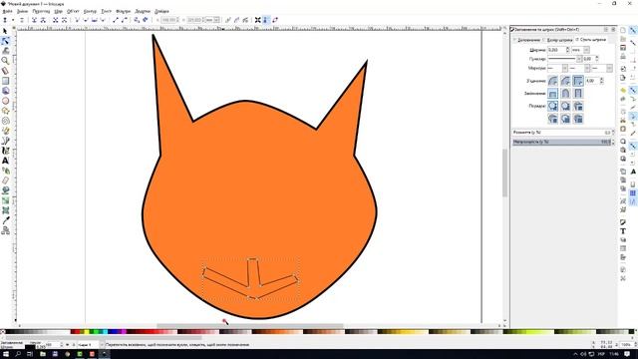Select the Node edit tool
This screenshot has height=359, width=638.
point(5,41)
